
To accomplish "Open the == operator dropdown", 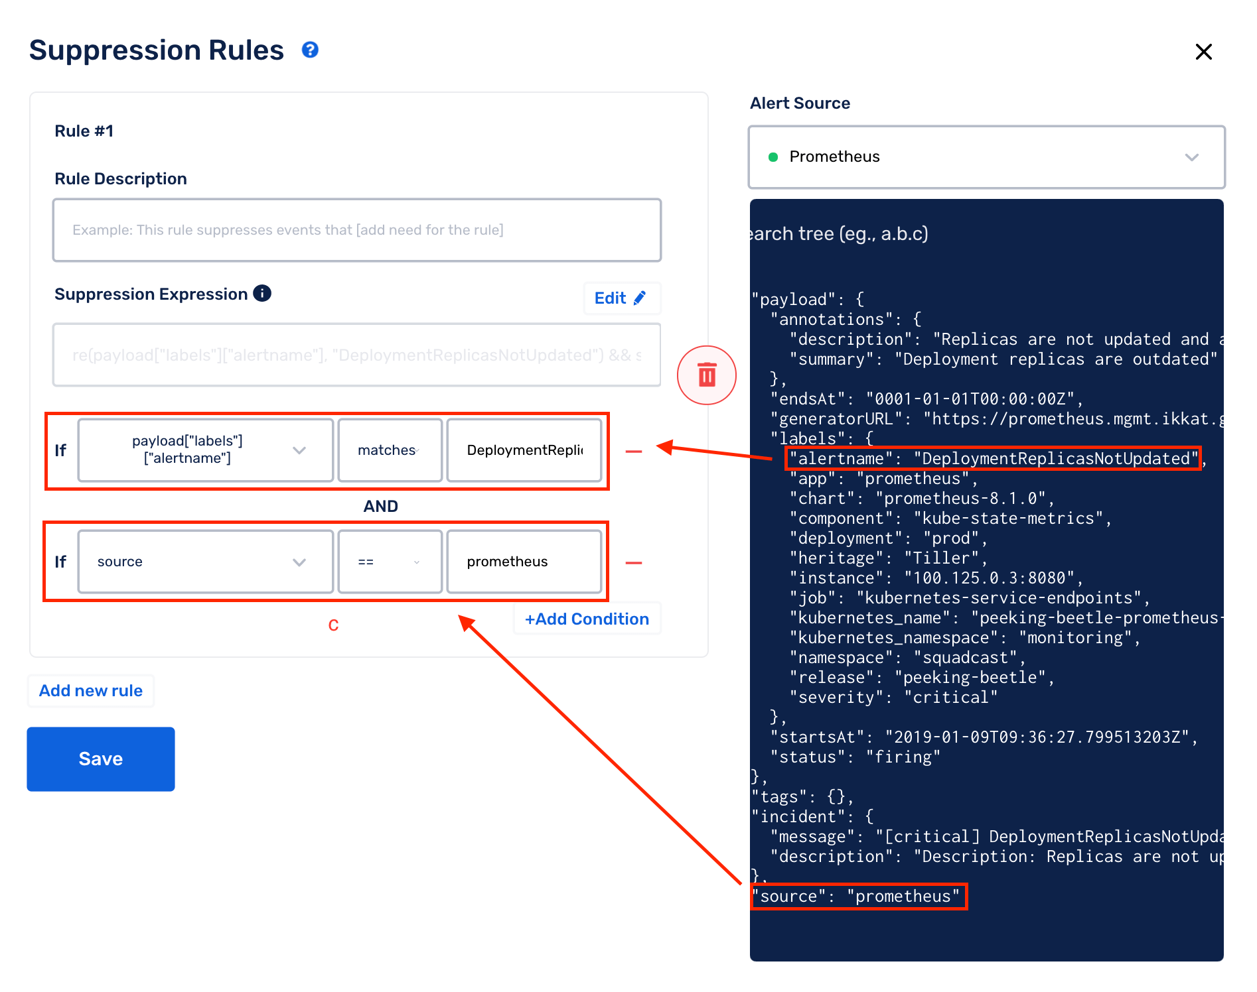I will (x=390, y=562).
